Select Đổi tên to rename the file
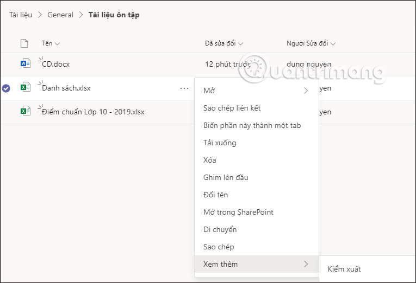 [215, 195]
